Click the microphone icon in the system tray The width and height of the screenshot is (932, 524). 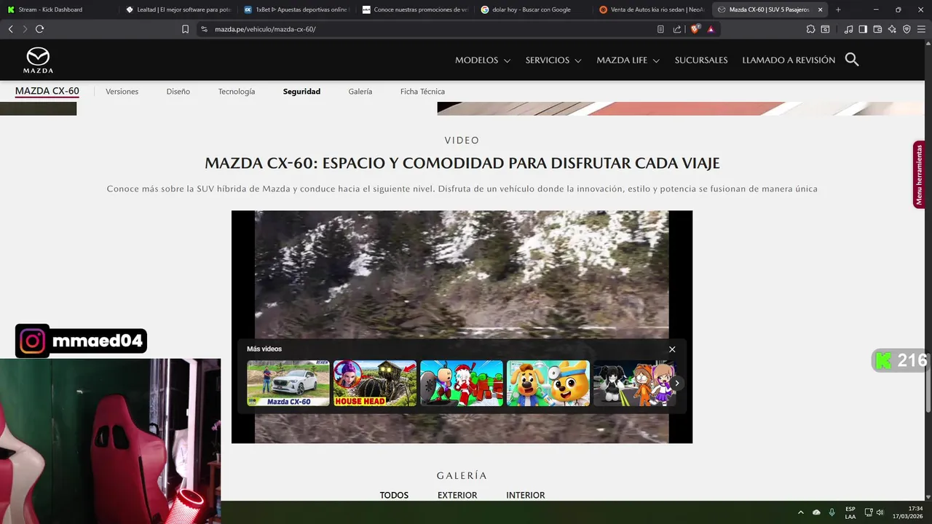(832, 512)
